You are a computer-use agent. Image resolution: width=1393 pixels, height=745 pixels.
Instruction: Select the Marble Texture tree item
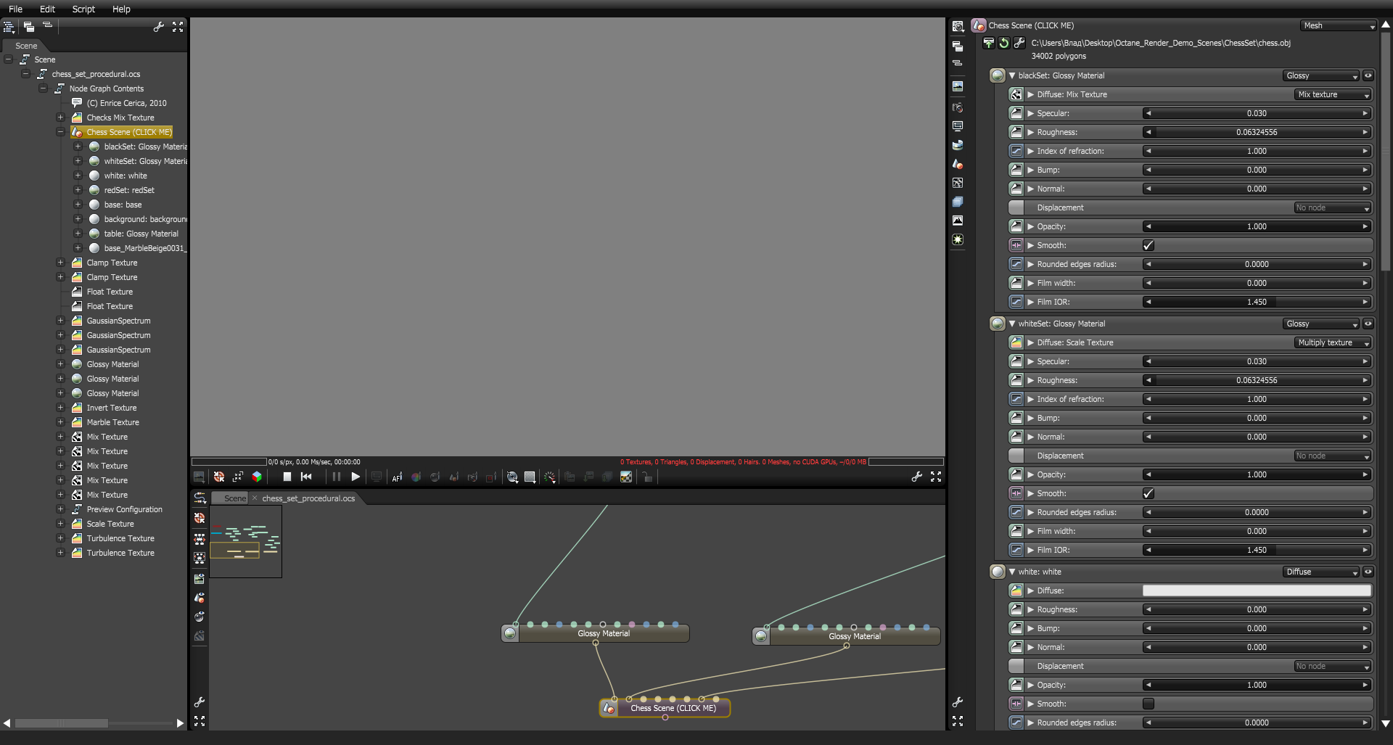click(x=113, y=422)
